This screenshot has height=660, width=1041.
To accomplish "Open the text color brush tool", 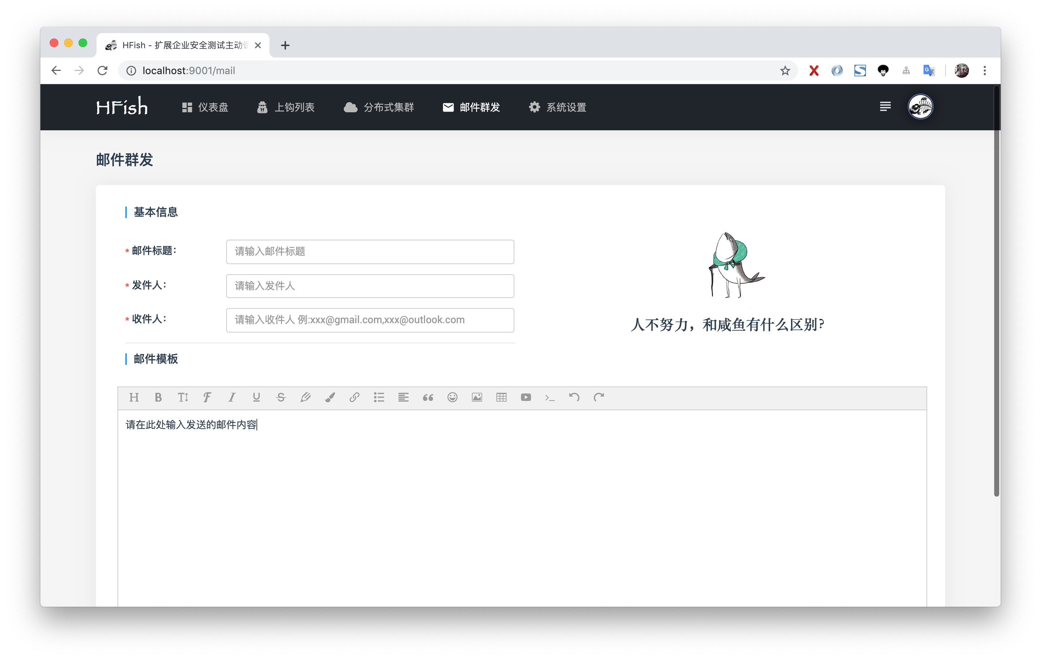I will [330, 397].
